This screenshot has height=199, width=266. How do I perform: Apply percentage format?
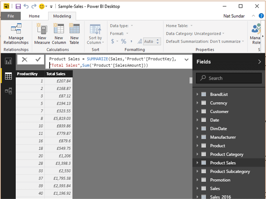(124, 41)
